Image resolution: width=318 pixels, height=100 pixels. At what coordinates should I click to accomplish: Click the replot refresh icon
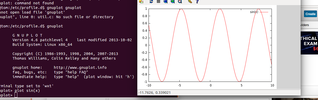pyautogui.click(x=151, y=2)
